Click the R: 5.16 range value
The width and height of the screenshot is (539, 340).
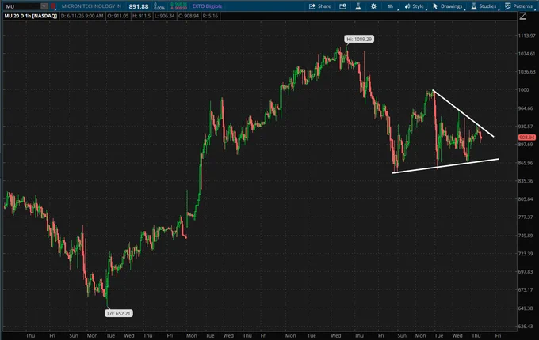210,16
